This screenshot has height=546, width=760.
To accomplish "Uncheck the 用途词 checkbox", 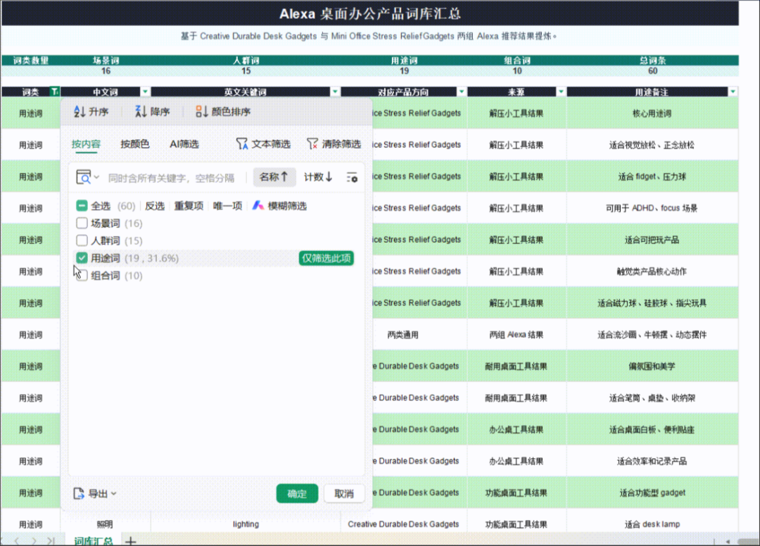I will click(x=82, y=258).
